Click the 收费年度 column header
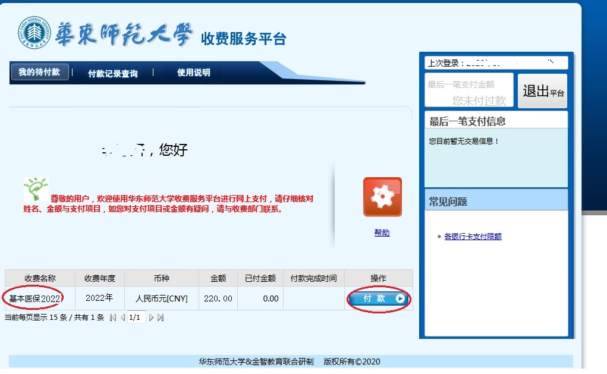This screenshot has height=374, width=607. 99,278
